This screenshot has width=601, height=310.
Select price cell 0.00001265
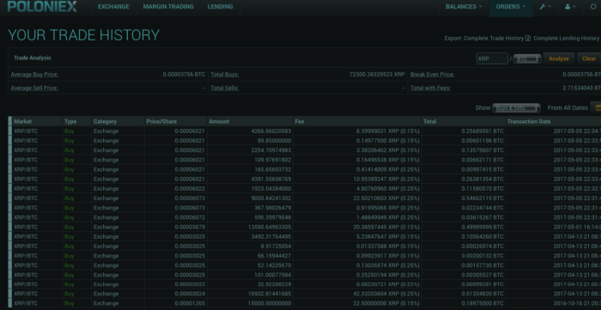pos(190,303)
